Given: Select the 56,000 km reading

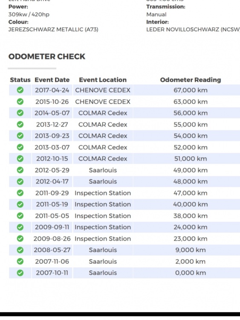Looking at the screenshot, I should [x=191, y=113].
